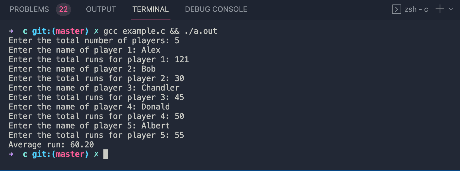Image resolution: width=460 pixels, height=171 pixels.
Task: Open the OUTPUT tab
Action: coord(101,9)
